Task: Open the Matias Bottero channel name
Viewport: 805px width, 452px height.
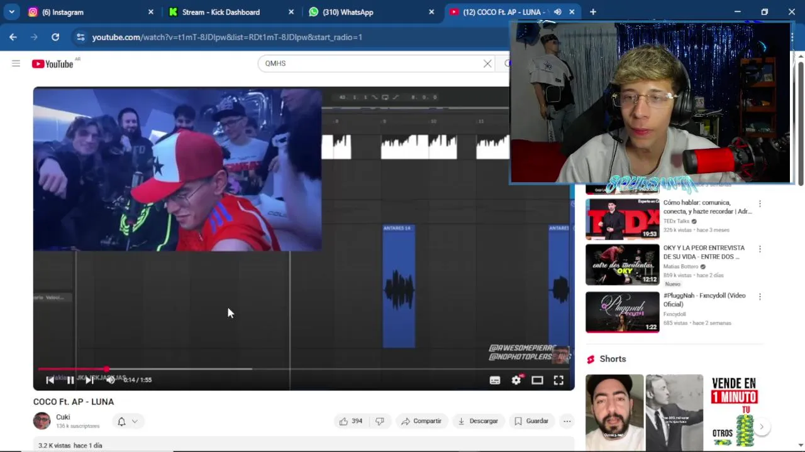Action: coord(681,267)
